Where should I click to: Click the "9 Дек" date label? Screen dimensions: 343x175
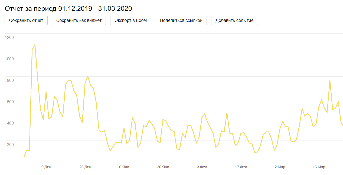pos(46,167)
